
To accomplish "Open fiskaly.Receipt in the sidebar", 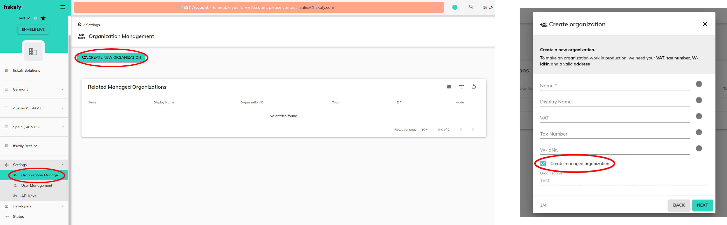I will pyautogui.click(x=34, y=146).
